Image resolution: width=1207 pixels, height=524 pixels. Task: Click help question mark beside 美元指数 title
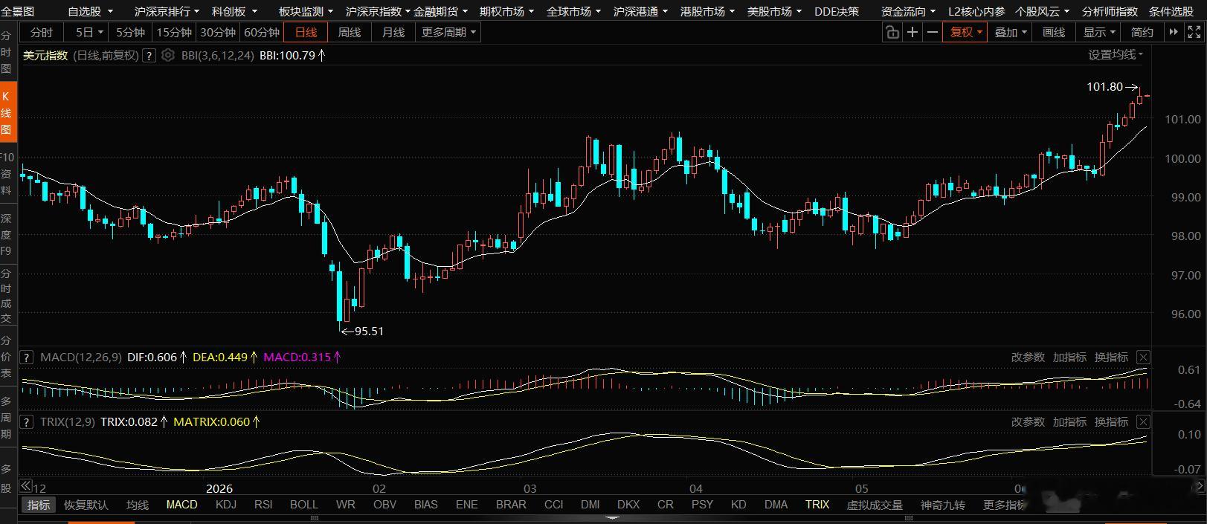[149, 55]
